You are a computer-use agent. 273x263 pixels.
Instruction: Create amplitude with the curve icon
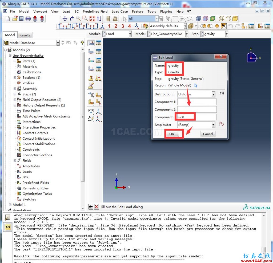click(222, 124)
